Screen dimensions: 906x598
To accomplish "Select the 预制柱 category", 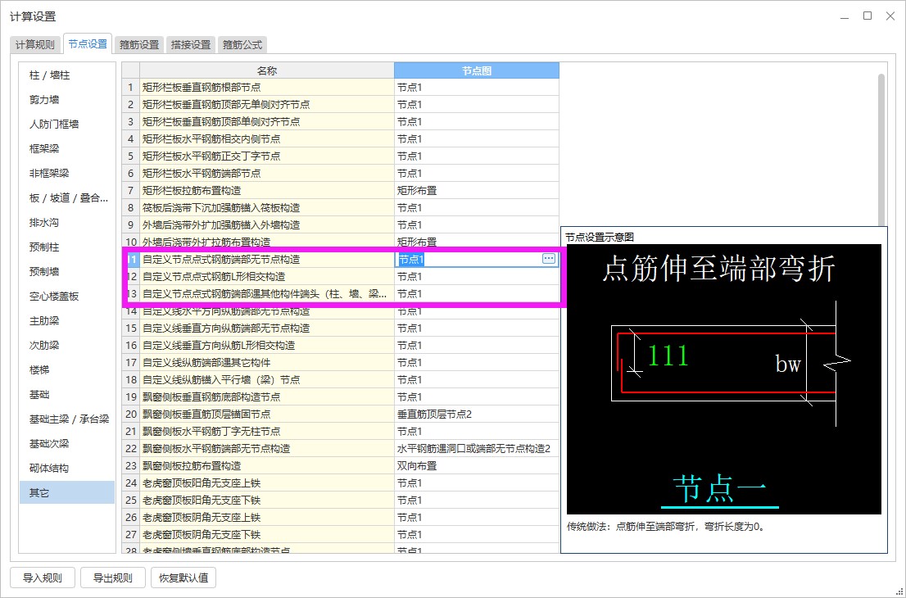I will [x=66, y=247].
